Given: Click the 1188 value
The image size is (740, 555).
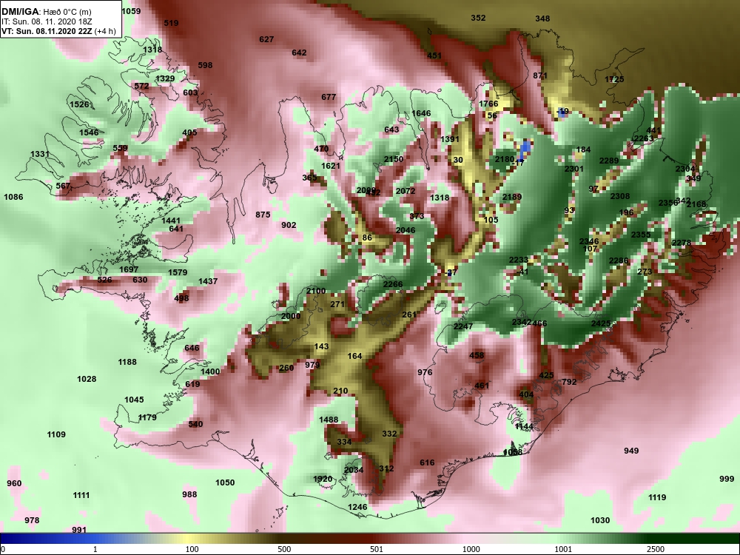Looking at the screenshot, I should [127, 362].
